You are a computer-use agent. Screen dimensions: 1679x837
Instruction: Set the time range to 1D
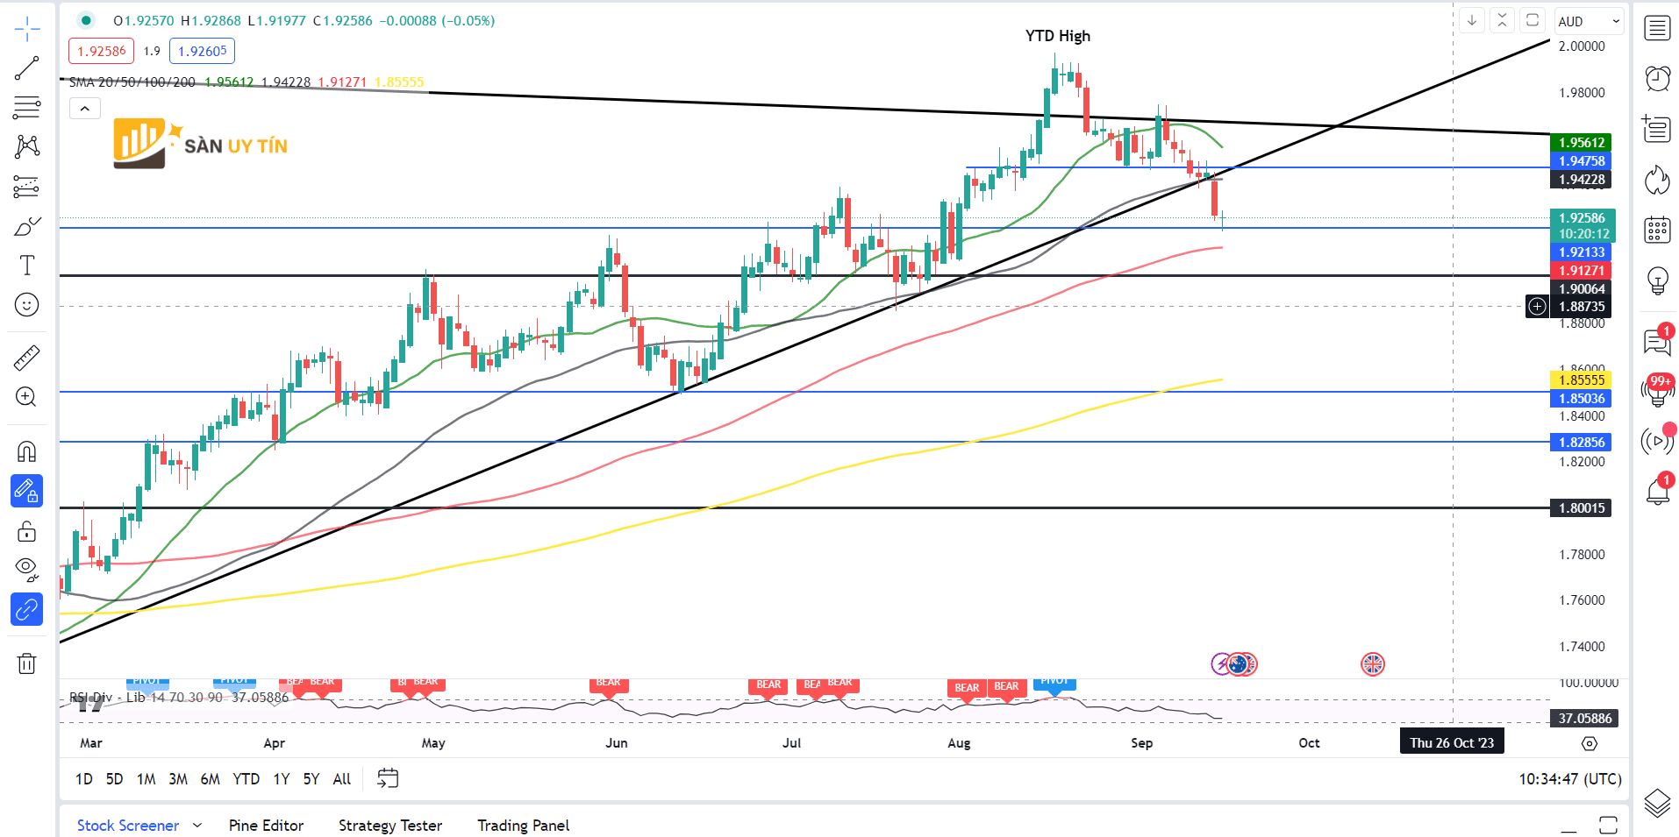[x=84, y=779]
